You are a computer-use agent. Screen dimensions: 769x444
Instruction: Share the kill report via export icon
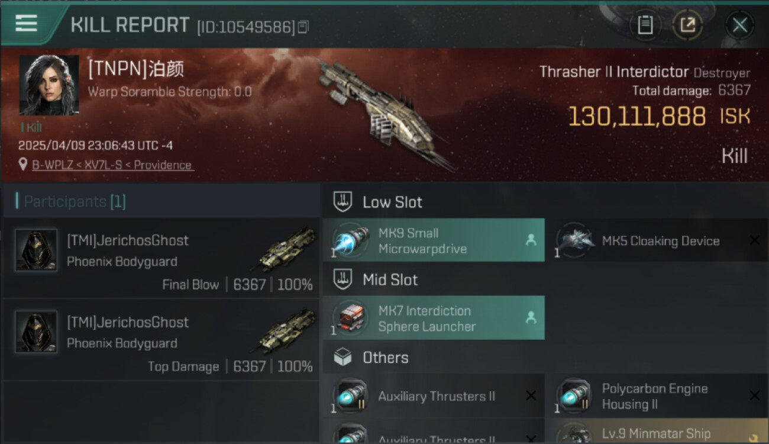click(x=687, y=25)
